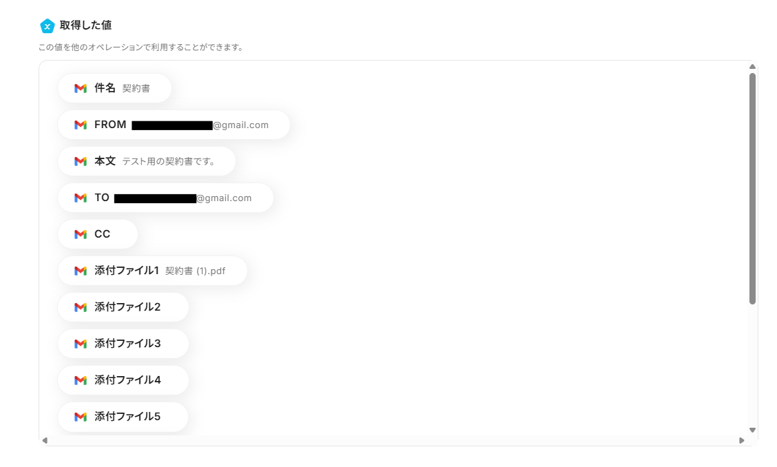Click the horizontal scrollbar right arrow

click(x=742, y=440)
